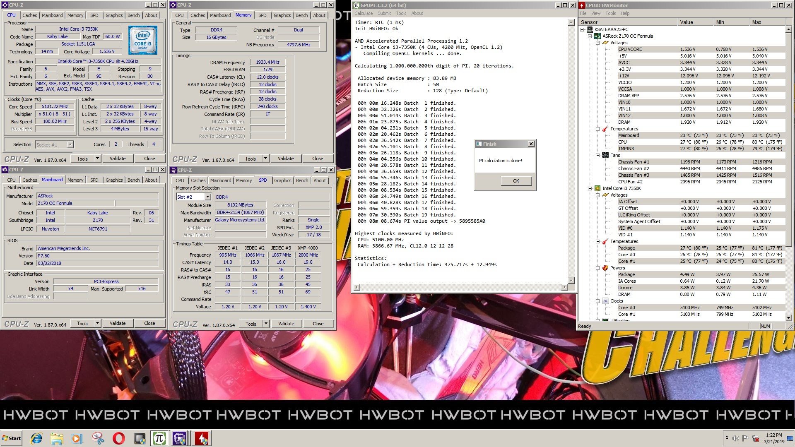Click Validate in the CPU-Z Memory window
The width and height of the screenshot is (795, 447).
286,159
